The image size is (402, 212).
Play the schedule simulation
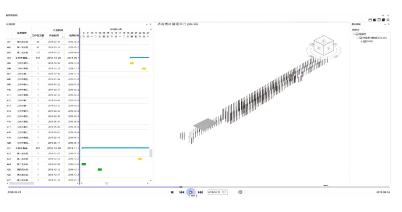pos(191,192)
